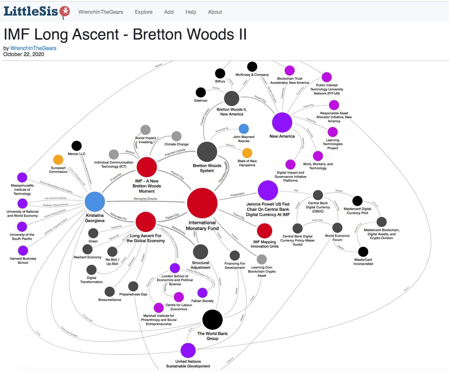Select Long Ascent For the Global Economy node
Viewport: 449px width, 371px height.
[x=146, y=222]
